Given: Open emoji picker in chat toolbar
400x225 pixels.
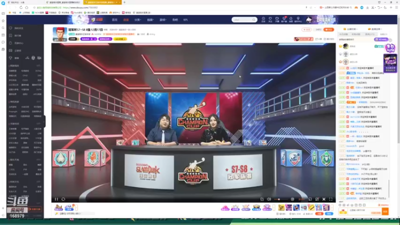Looking at the screenshot, I should tap(340, 205).
